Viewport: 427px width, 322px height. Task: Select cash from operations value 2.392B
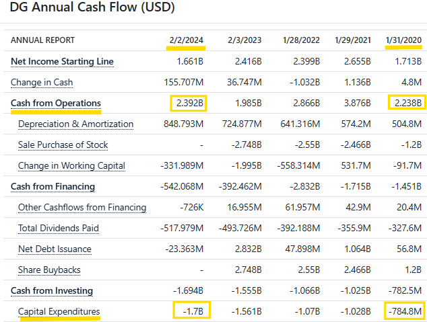(x=190, y=104)
